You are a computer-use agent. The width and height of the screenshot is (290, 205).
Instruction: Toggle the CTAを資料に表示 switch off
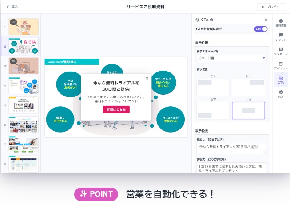point(261,29)
